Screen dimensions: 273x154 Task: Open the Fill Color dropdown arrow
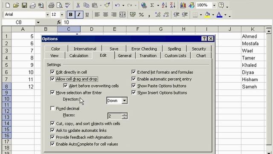click(x=213, y=15)
